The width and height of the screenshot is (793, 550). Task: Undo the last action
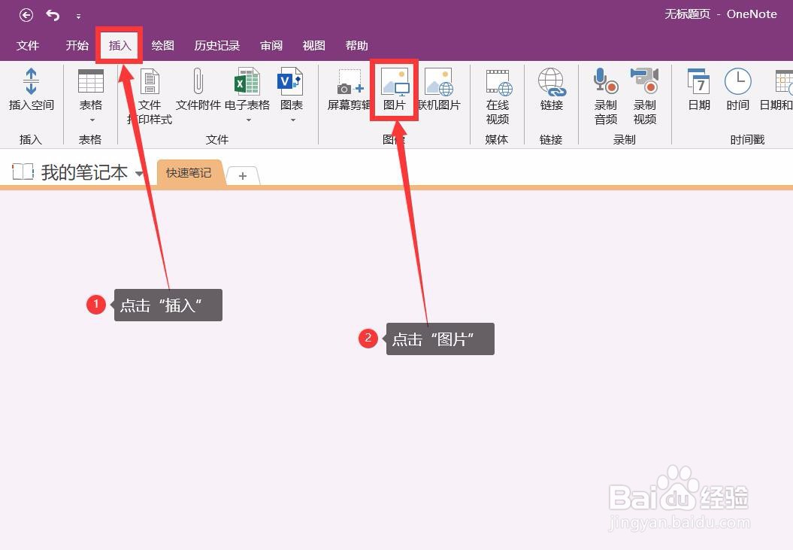point(51,14)
